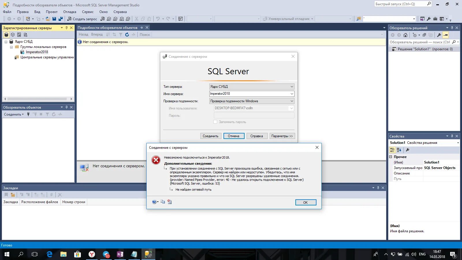
Task: Open a new XMLA query
Action: (x=122, y=19)
